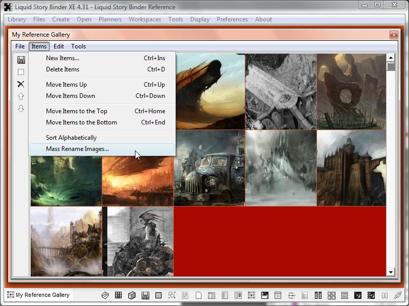409x306 pixels.
Task: Open Preferences in the main menu bar
Action: 232,19
